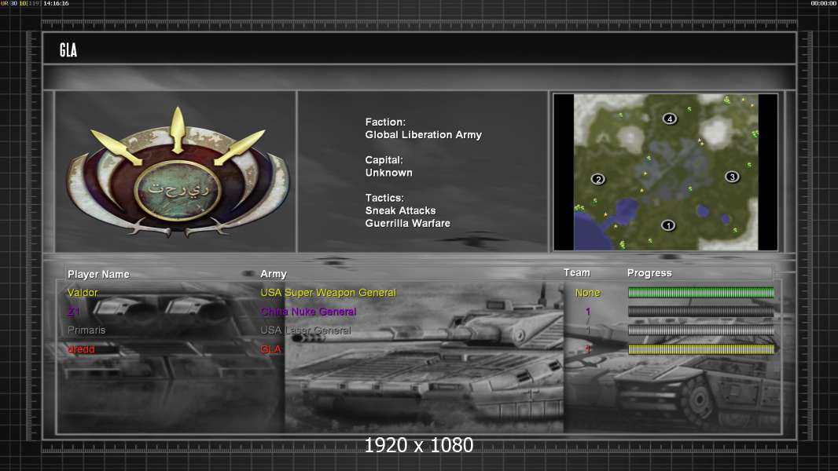Click China Nuke General army text
The width and height of the screenshot is (838, 471).
(308, 312)
